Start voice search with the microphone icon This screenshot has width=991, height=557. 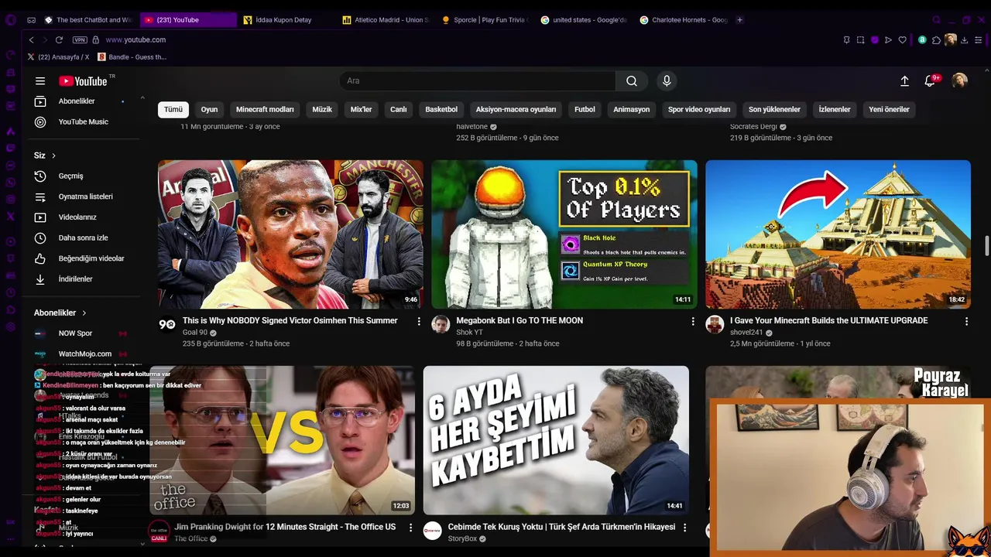click(x=667, y=80)
